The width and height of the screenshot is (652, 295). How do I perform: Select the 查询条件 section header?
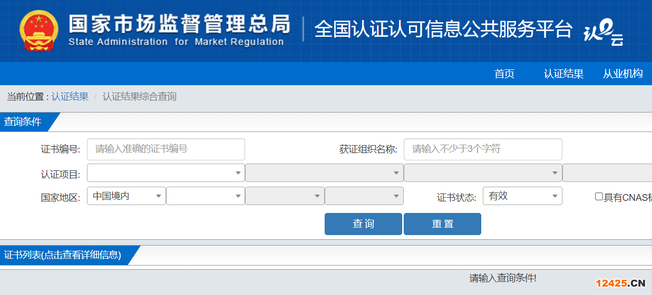point(23,122)
